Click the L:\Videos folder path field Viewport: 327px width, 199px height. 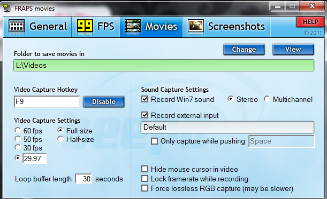pos(164,65)
